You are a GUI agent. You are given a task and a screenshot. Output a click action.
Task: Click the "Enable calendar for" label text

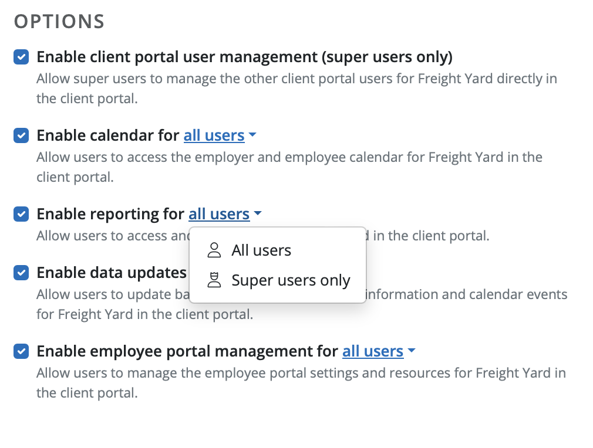(x=108, y=135)
